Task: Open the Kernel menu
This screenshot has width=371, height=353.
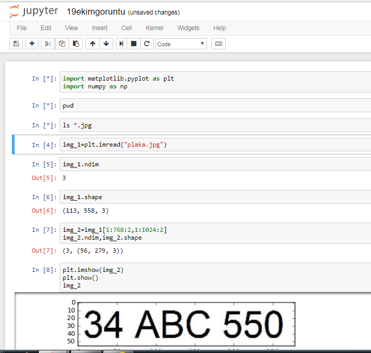Action: coord(155,28)
